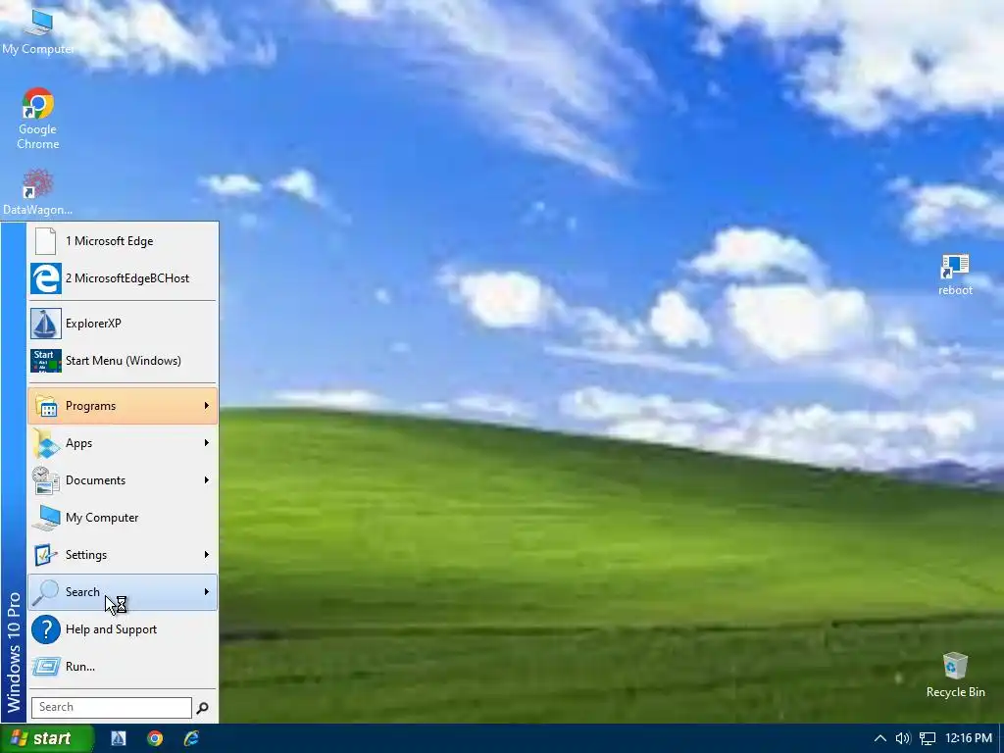Open the Google Chrome desktop shortcut
This screenshot has width=1004, height=753.
[x=38, y=119]
